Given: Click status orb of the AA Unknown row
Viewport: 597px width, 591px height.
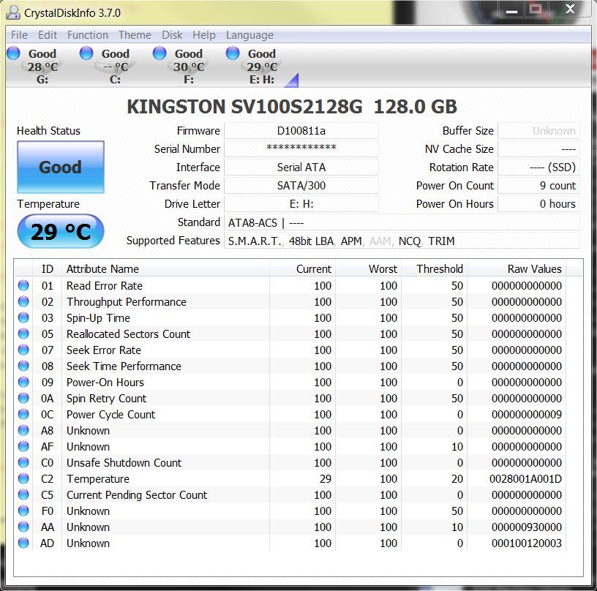Looking at the screenshot, I should pyautogui.click(x=23, y=527).
